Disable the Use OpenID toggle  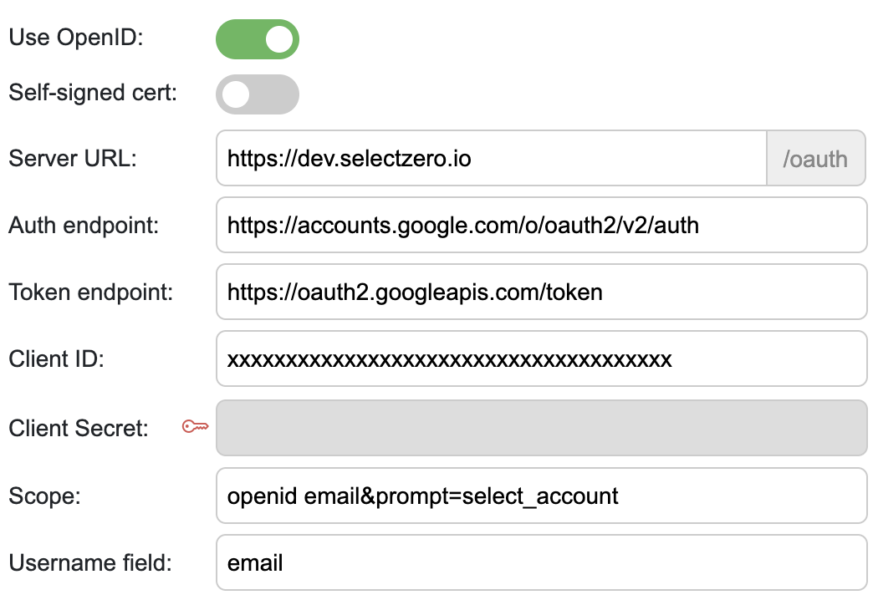click(x=258, y=39)
